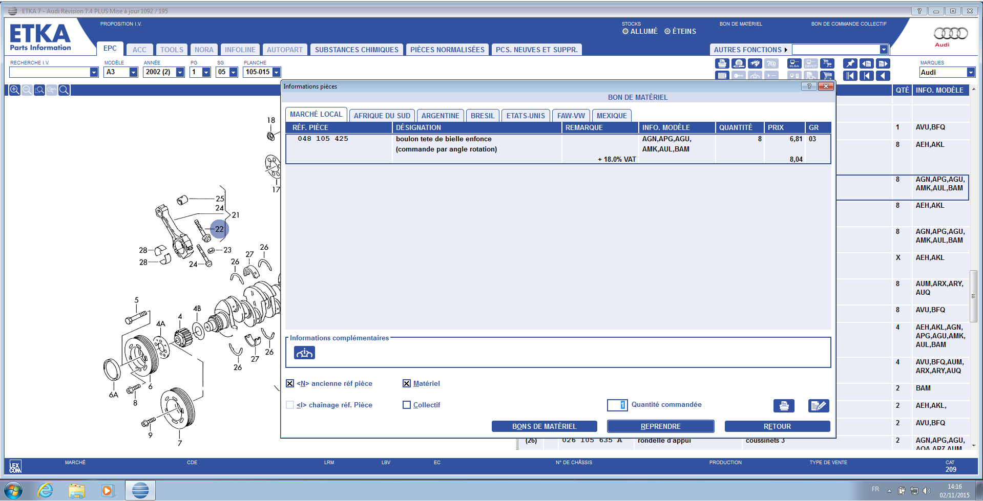Print the parts information dialog
The height and width of the screenshot is (501, 983).
[x=784, y=406]
